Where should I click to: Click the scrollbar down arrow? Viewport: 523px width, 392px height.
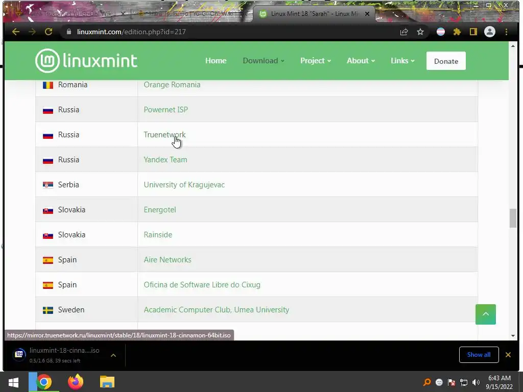513,336
